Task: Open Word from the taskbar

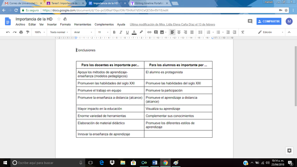Action: click(x=155, y=163)
